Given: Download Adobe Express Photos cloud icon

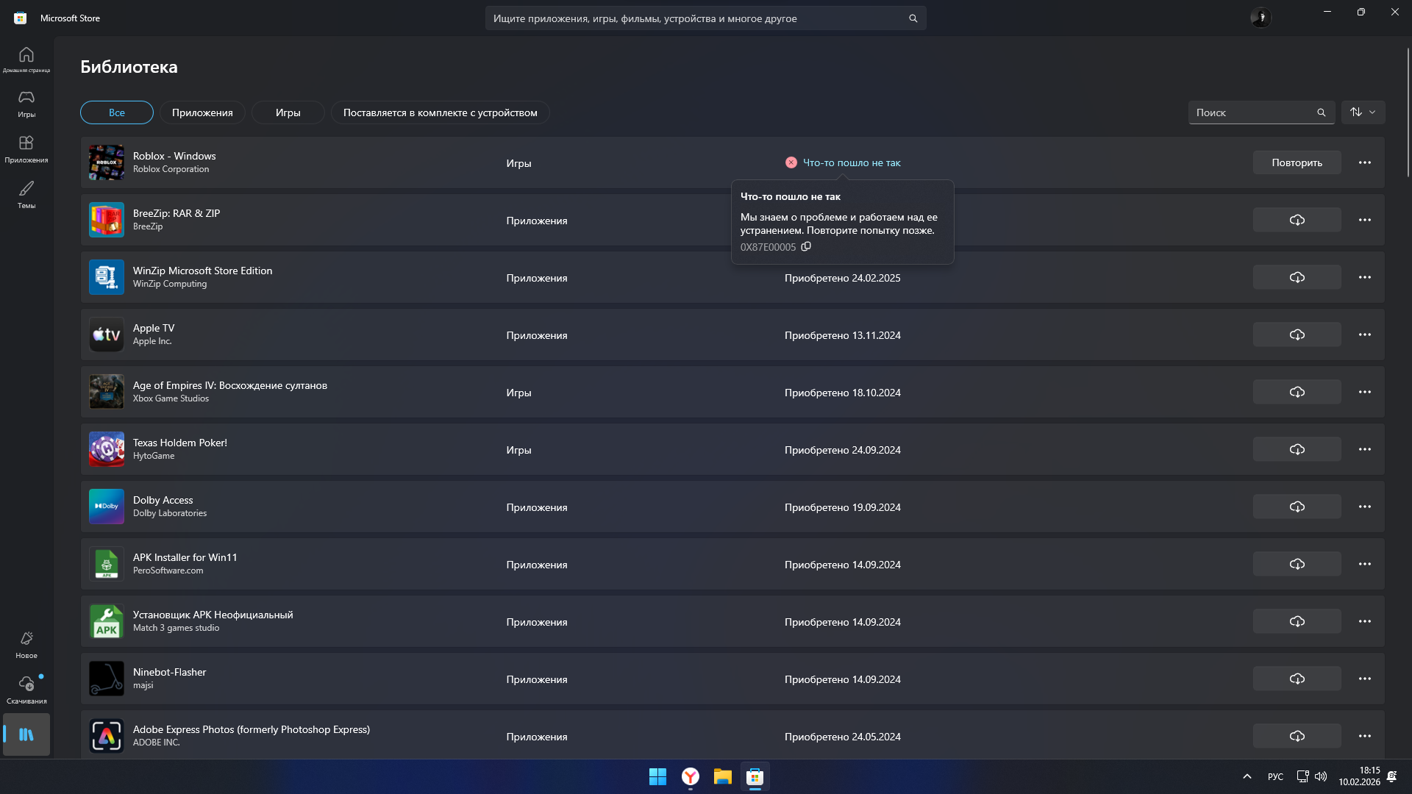Looking at the screenshot, I should (1297, 736).
